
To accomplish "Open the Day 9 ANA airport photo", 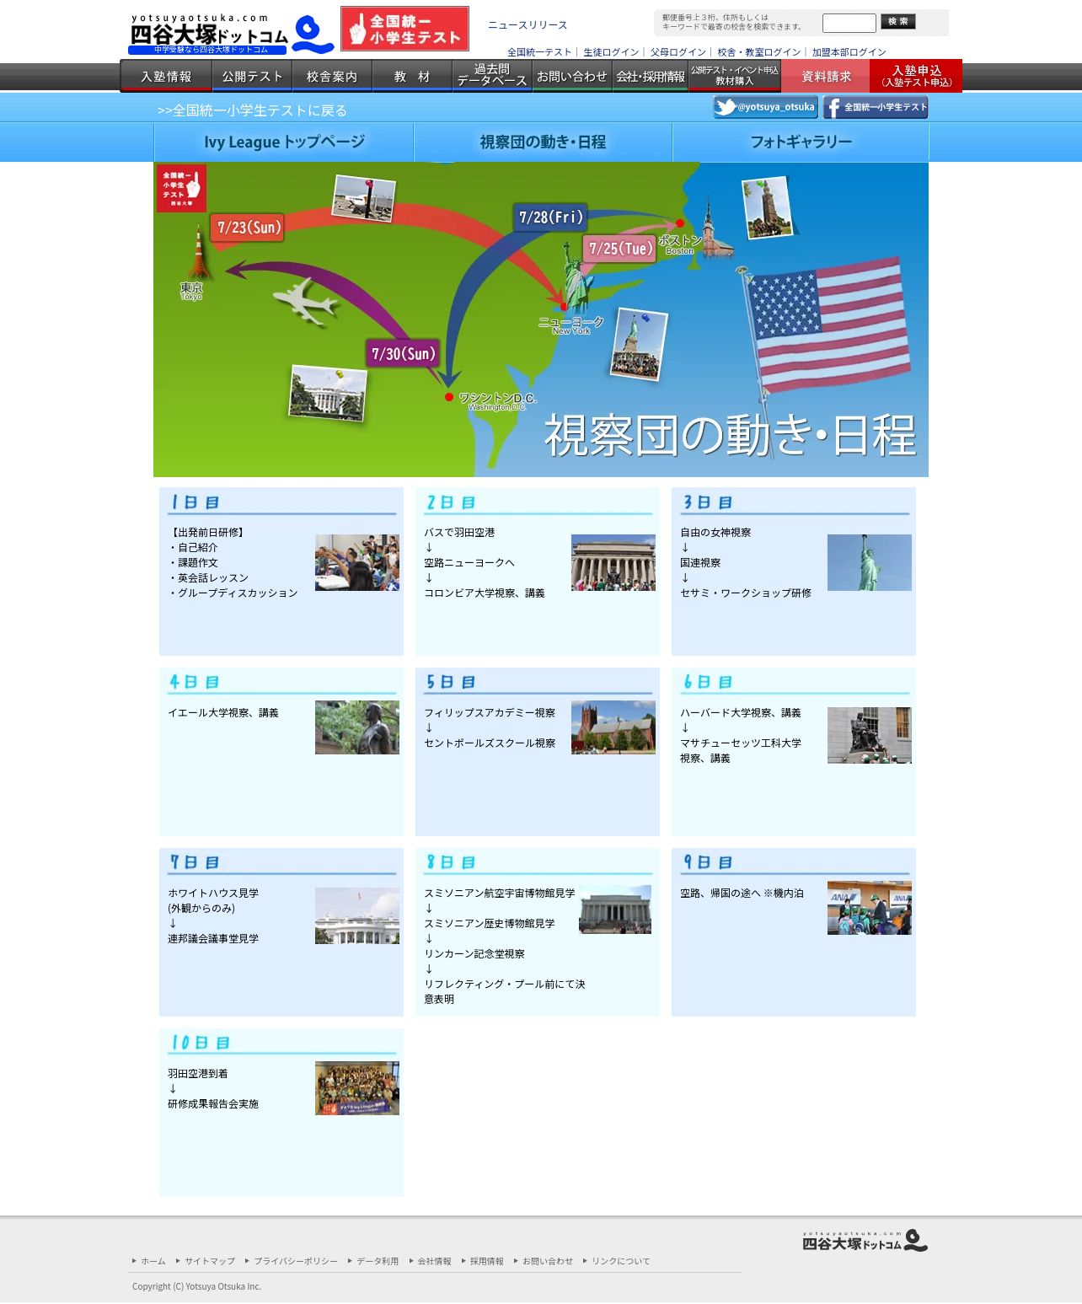I will click(870, 908).
